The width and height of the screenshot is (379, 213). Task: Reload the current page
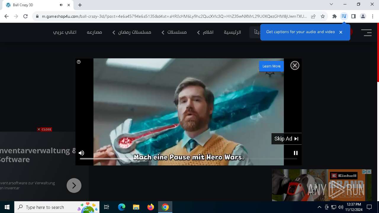coord(25,17)
